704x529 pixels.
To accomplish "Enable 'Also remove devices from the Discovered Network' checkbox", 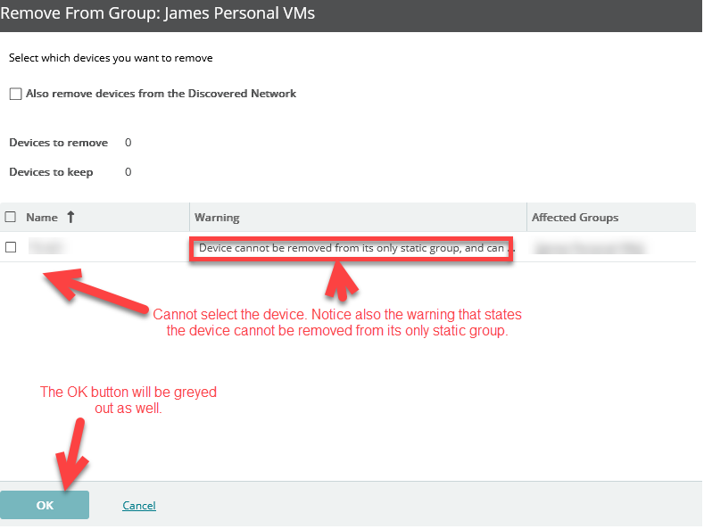I will pos(16,94).
